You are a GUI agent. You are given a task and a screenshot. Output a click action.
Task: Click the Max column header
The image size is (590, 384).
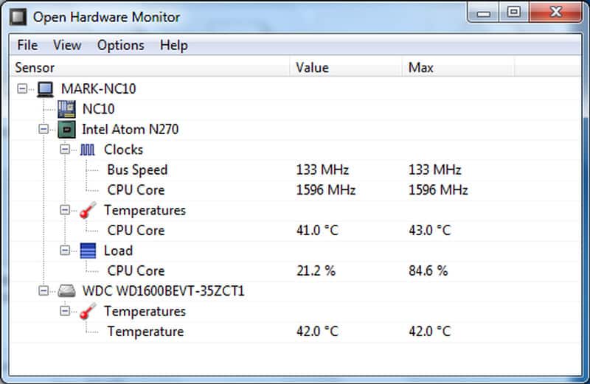(457, 68)
